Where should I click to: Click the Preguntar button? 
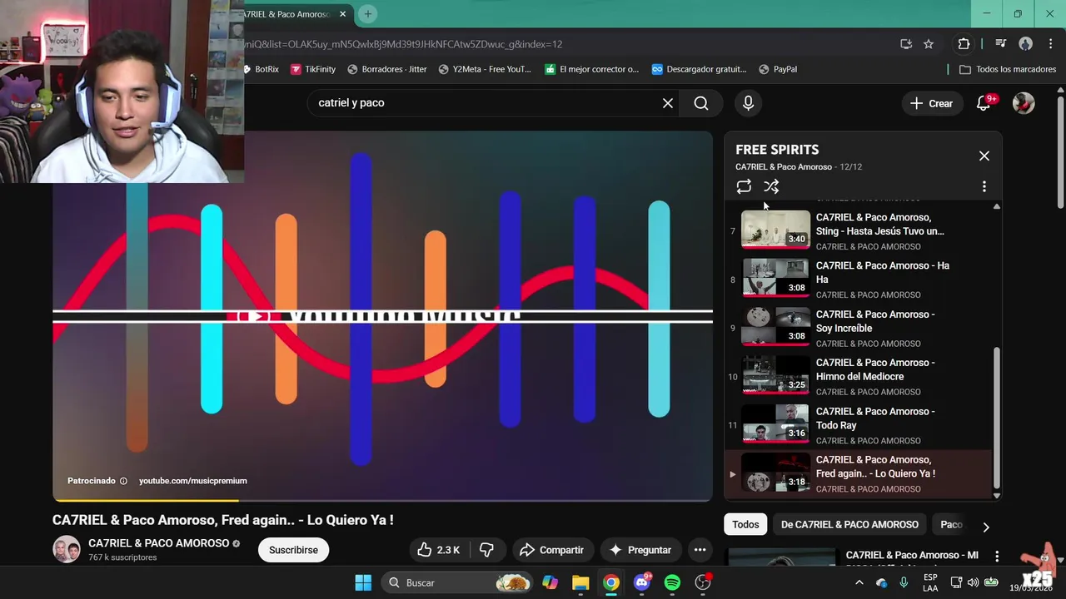click(640, 550)
